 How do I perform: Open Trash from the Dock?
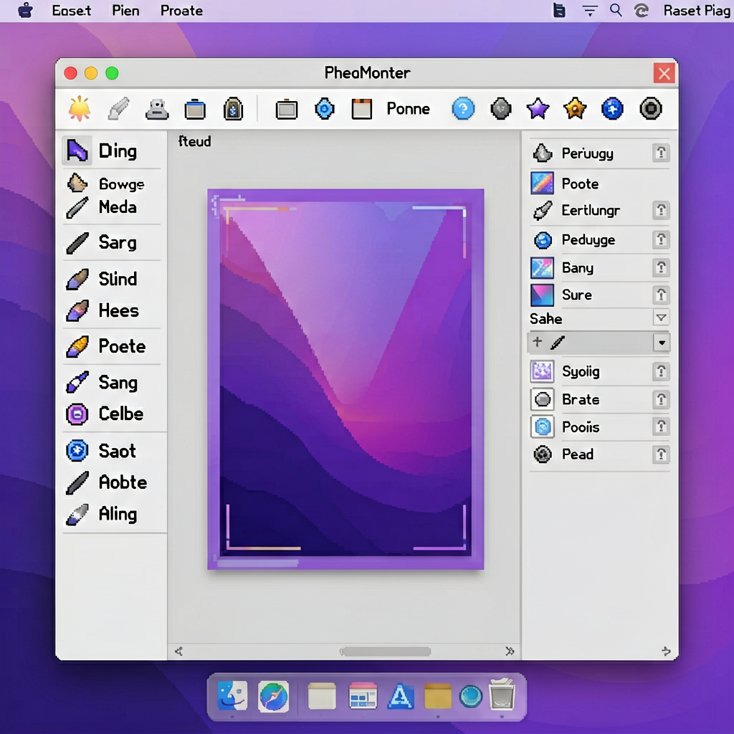(502, 694)
